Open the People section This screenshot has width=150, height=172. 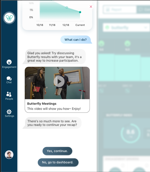(x=9, y=96)
